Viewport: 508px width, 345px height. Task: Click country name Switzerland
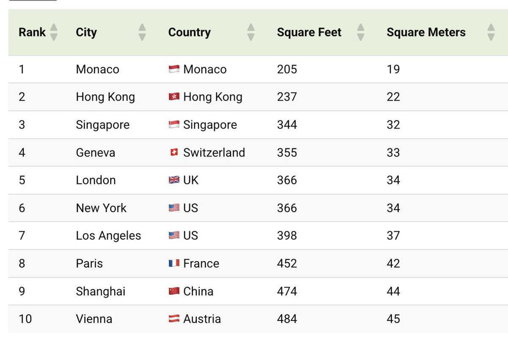214,153
